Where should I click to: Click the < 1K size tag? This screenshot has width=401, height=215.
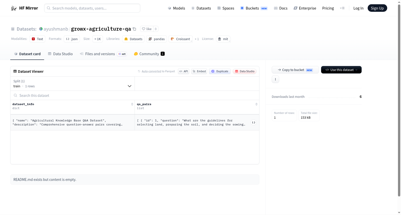pyautogui.click(x=97, y=39)
